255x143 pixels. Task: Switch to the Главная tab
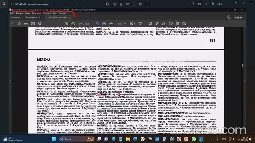tap(16, 17)
